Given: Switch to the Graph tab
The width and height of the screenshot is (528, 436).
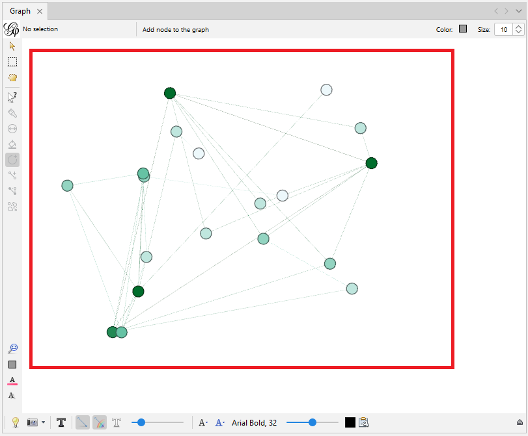Looking at the screenshot, I should click(20, 11).
